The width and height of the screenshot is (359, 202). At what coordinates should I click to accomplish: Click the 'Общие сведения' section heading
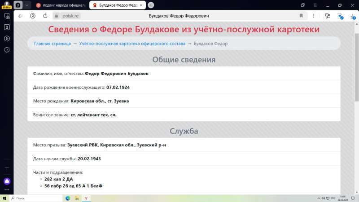coord(184,60)
